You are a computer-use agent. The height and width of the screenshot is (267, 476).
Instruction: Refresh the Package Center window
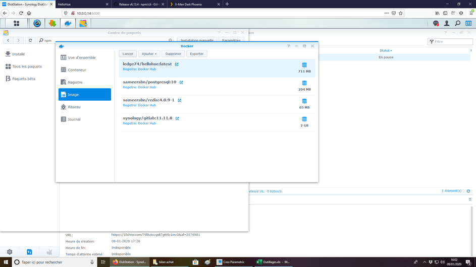30,40
